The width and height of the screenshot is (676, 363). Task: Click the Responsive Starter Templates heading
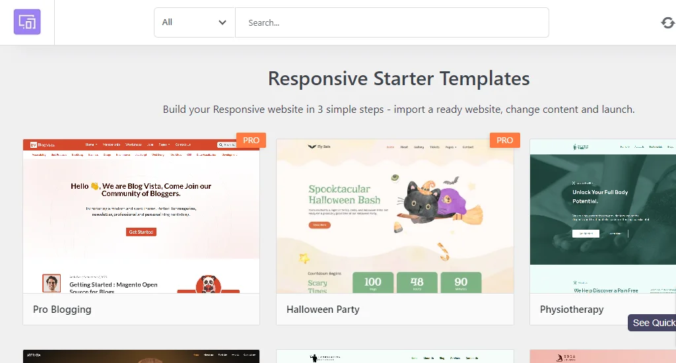coord(399,79)
